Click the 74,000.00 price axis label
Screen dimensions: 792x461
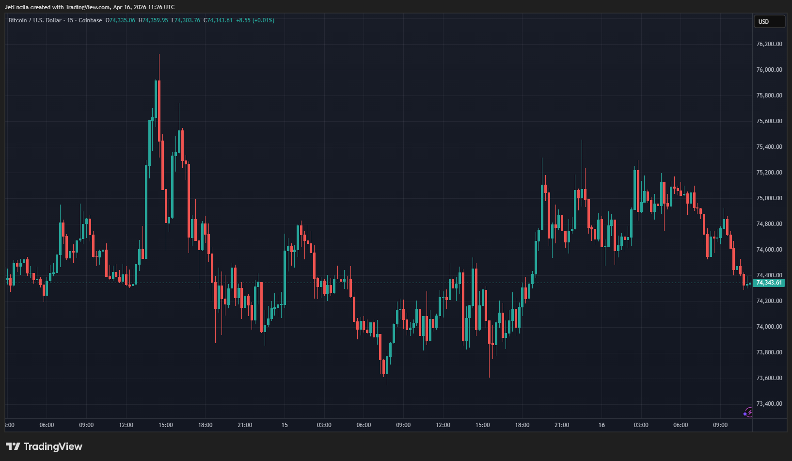click(x=769, y=327)
